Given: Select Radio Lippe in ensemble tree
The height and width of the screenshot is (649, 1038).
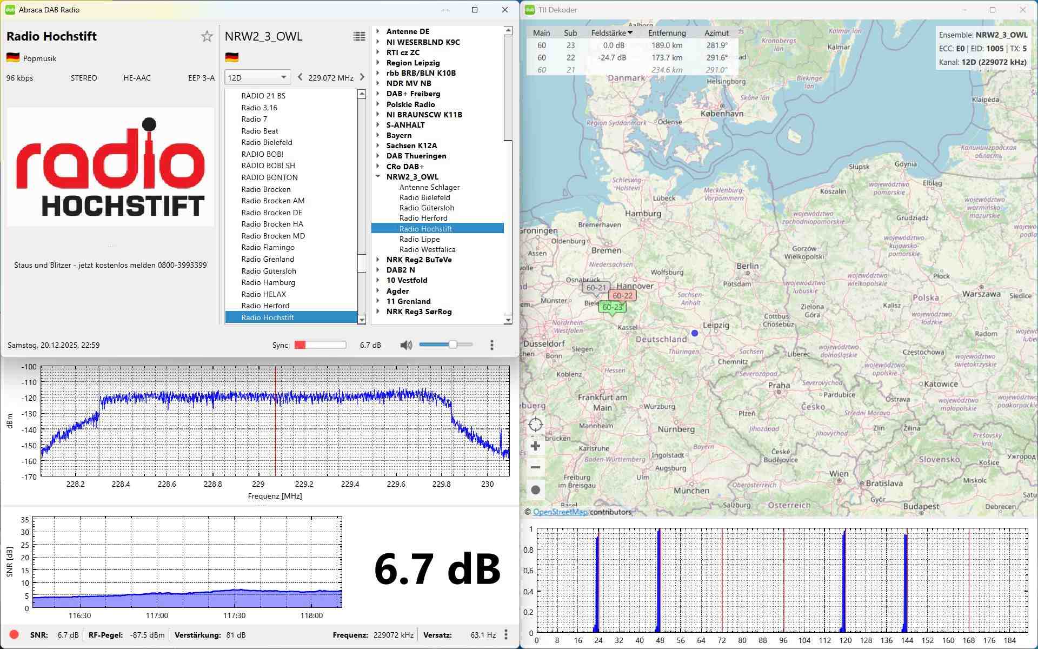Looking at the screenshot, I should [419, 239].
